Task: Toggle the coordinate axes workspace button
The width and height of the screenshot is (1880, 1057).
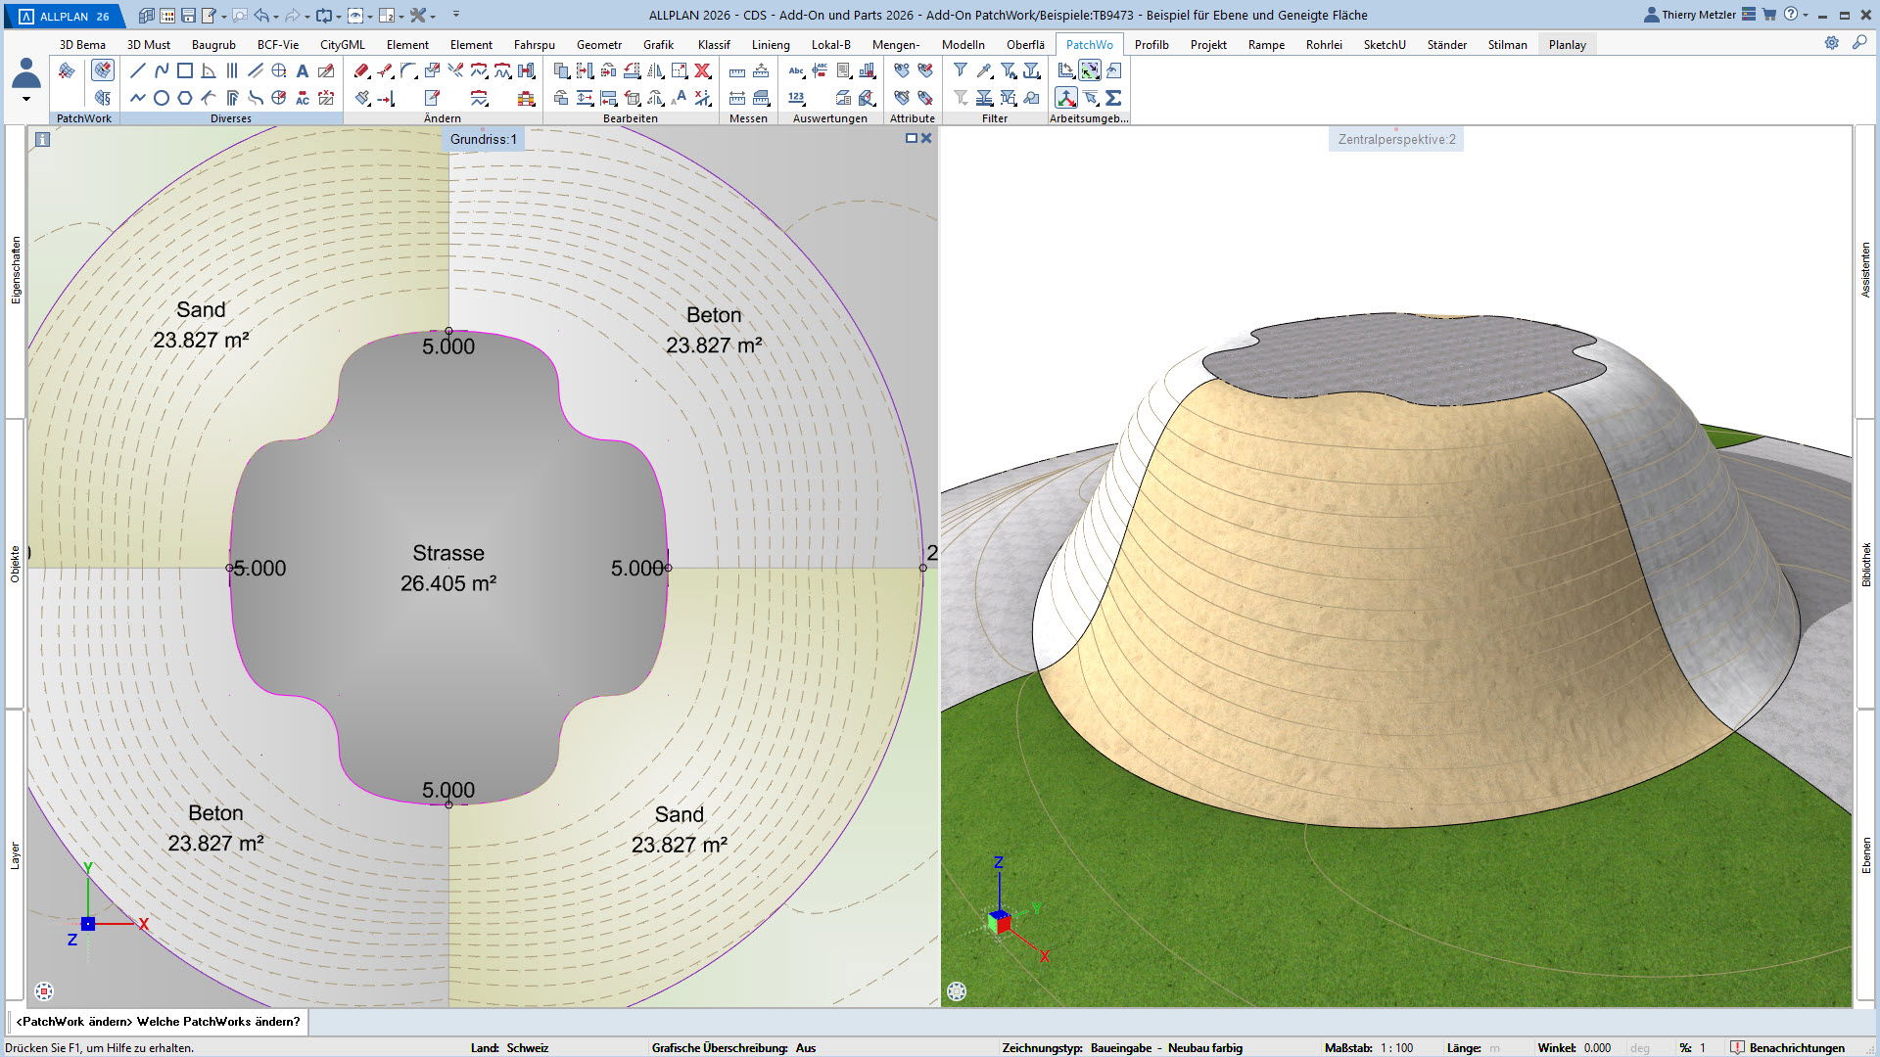Action: [x=1066, y=98]
